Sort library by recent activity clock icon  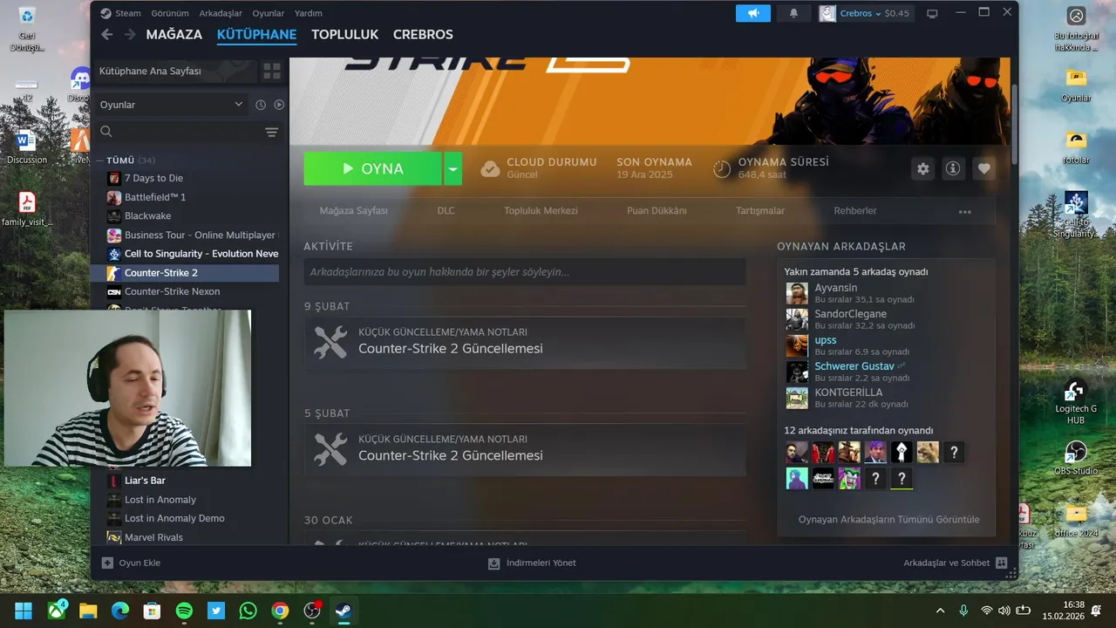[260, 105]
